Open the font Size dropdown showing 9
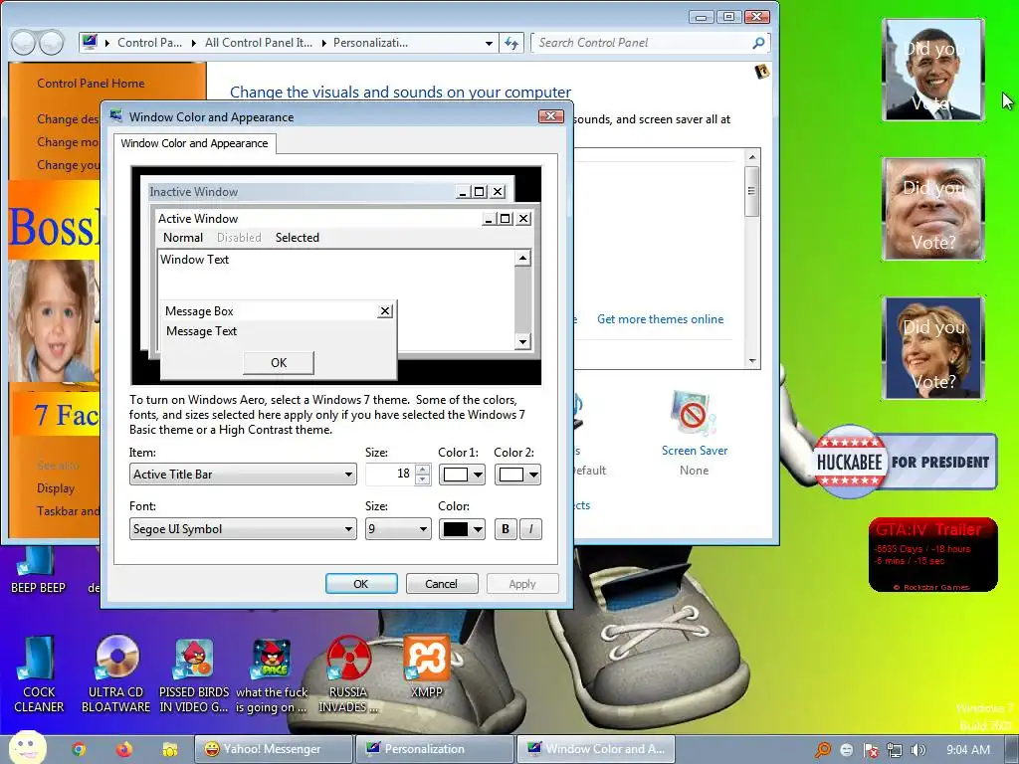Screen dimensions: 1019x764 [x=398, y=529]
